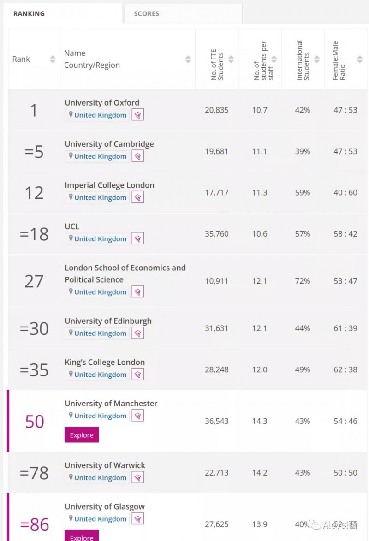
Task: Click graduation cap icon beside King's College London
Action: [138, 375]
